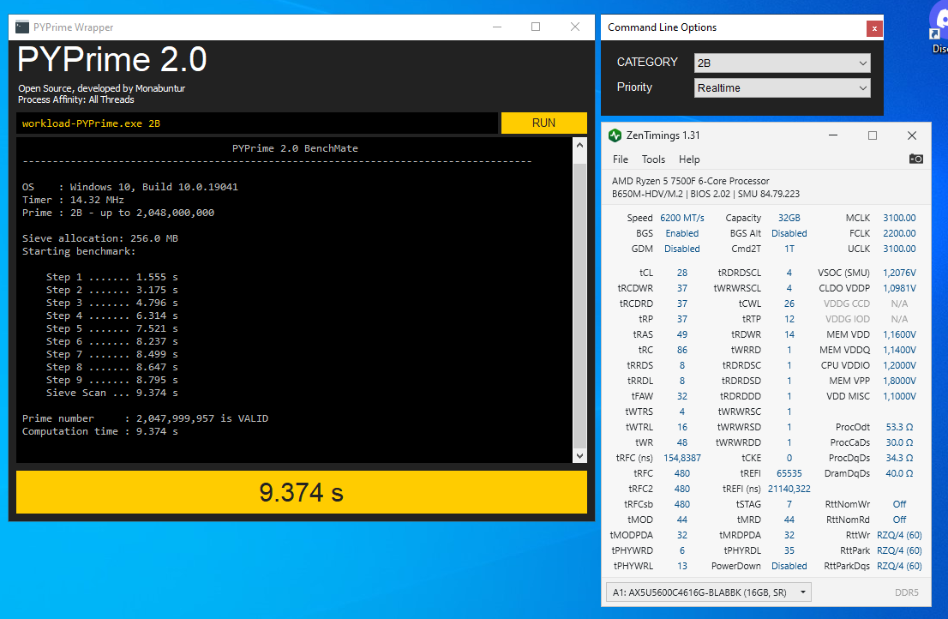Click the tRC value 86
The height and width of the screenshot is (619, 948).
point(682,350)
